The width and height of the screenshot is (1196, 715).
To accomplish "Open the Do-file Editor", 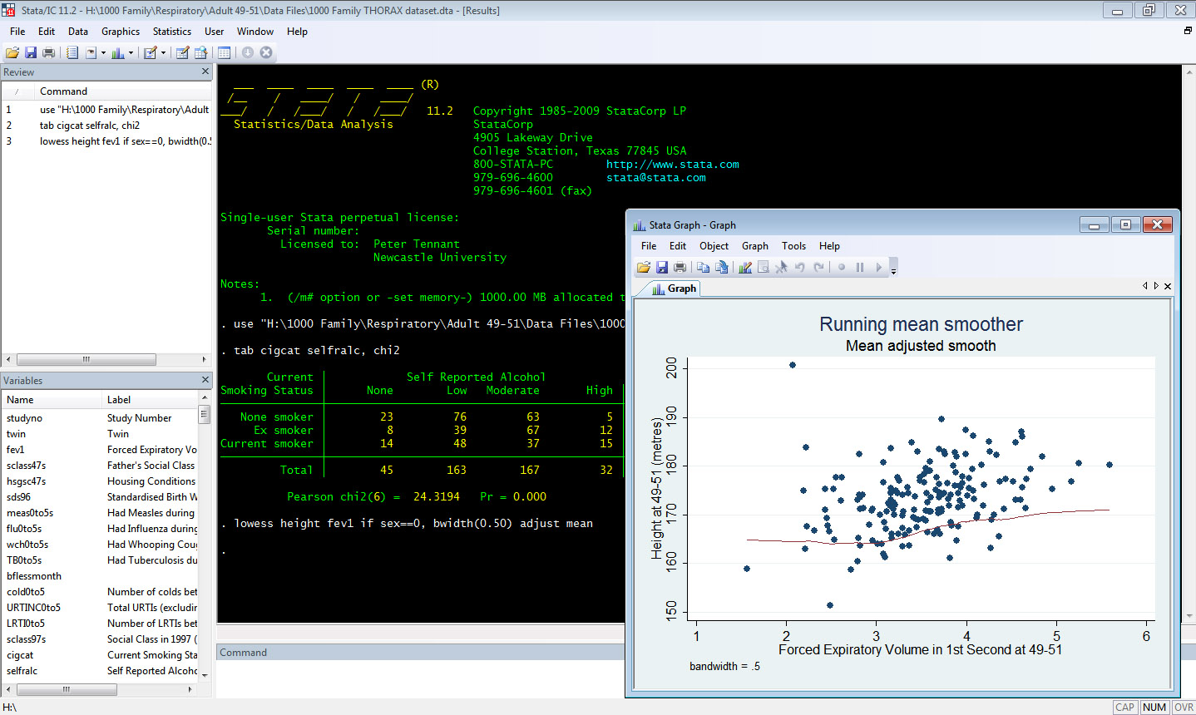I will pyautogui.click(x=150, y=52).
